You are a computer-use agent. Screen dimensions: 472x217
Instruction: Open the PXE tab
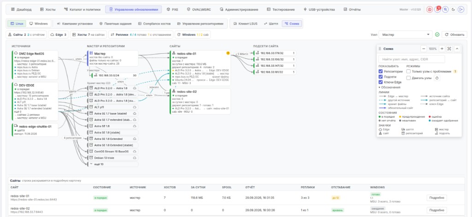click(172, 10)
